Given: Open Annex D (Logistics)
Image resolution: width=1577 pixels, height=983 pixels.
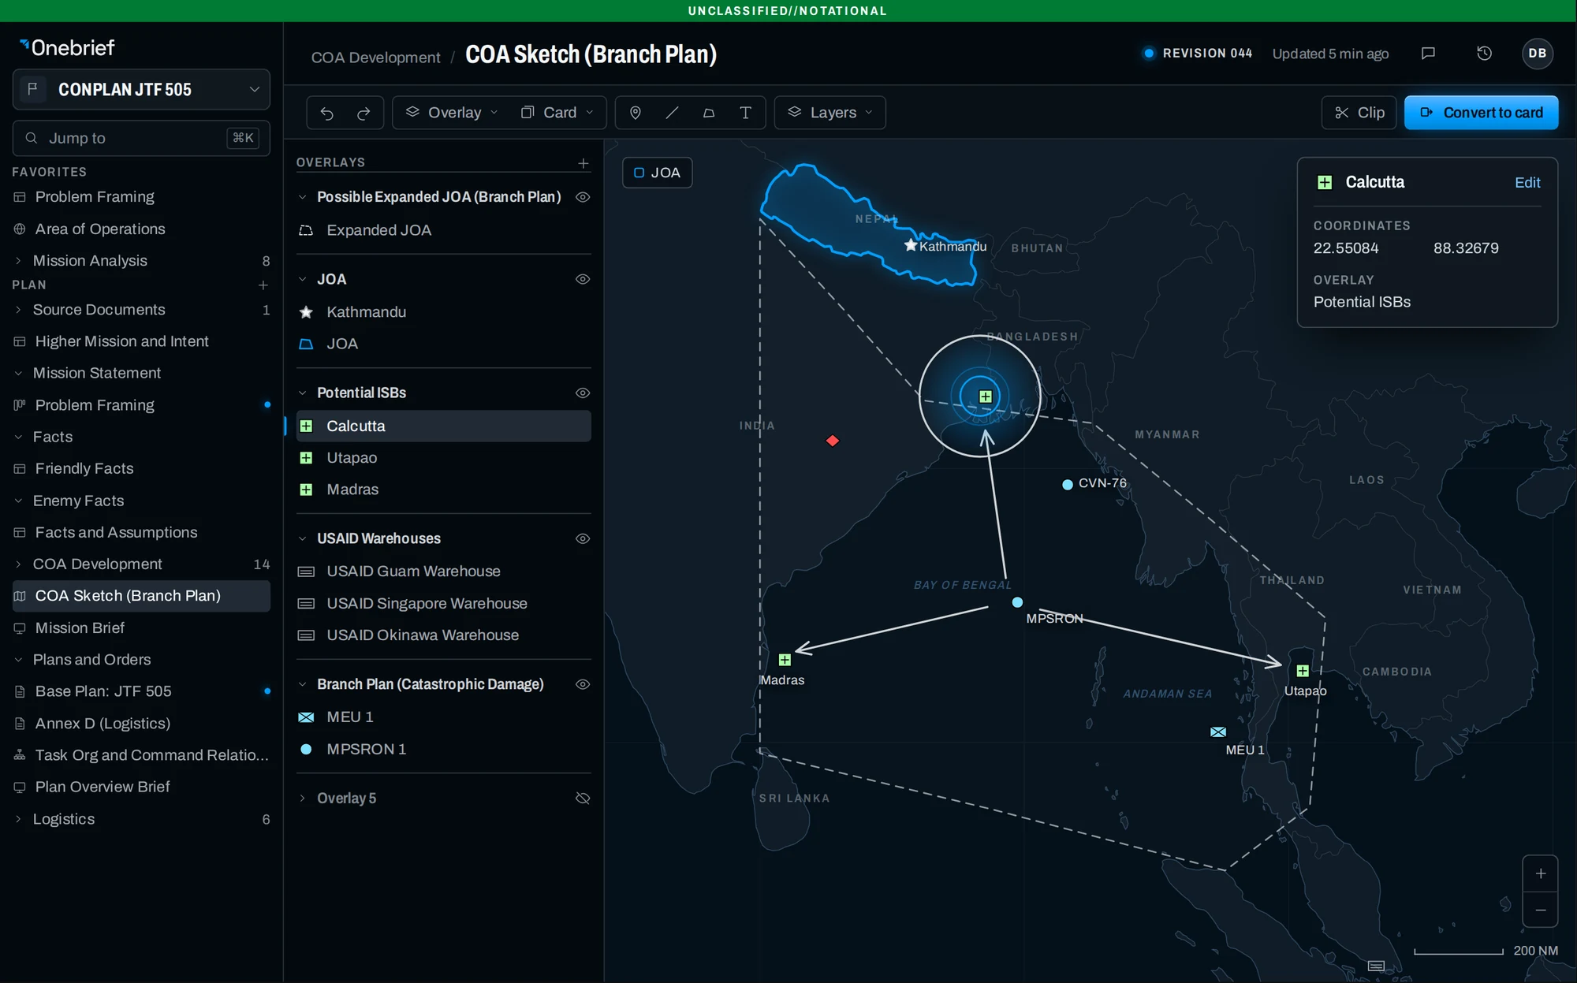Looking at the screenshot, I should coord(141,723).
